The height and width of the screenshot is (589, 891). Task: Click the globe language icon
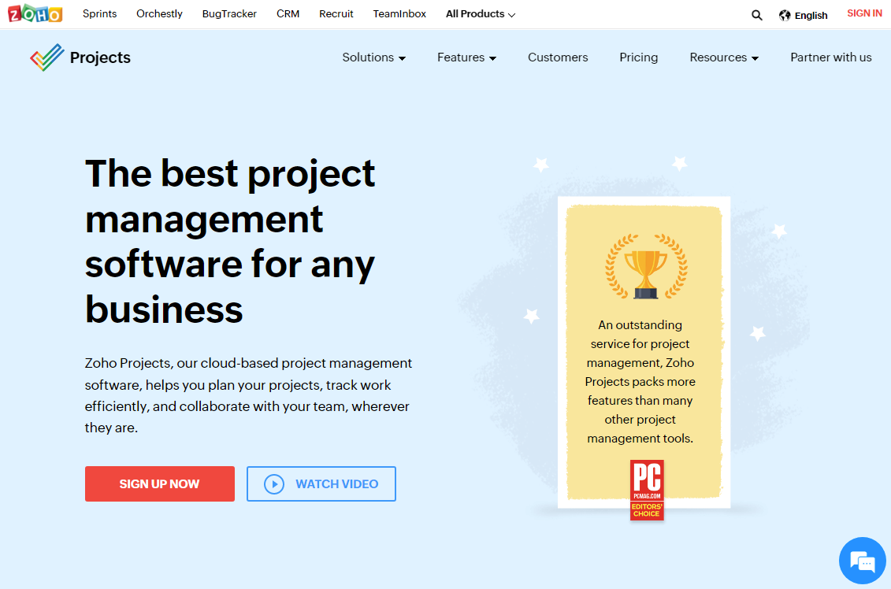pyautogui.click(x=785, y=15)
